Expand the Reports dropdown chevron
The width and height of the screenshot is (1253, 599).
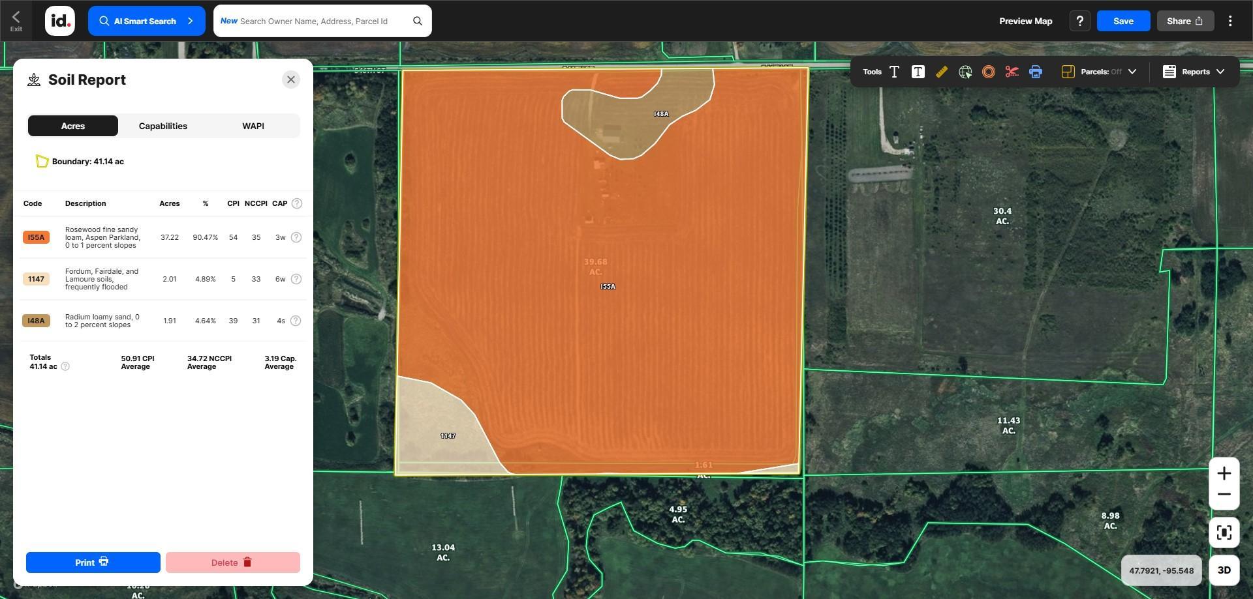[1220, 72]
